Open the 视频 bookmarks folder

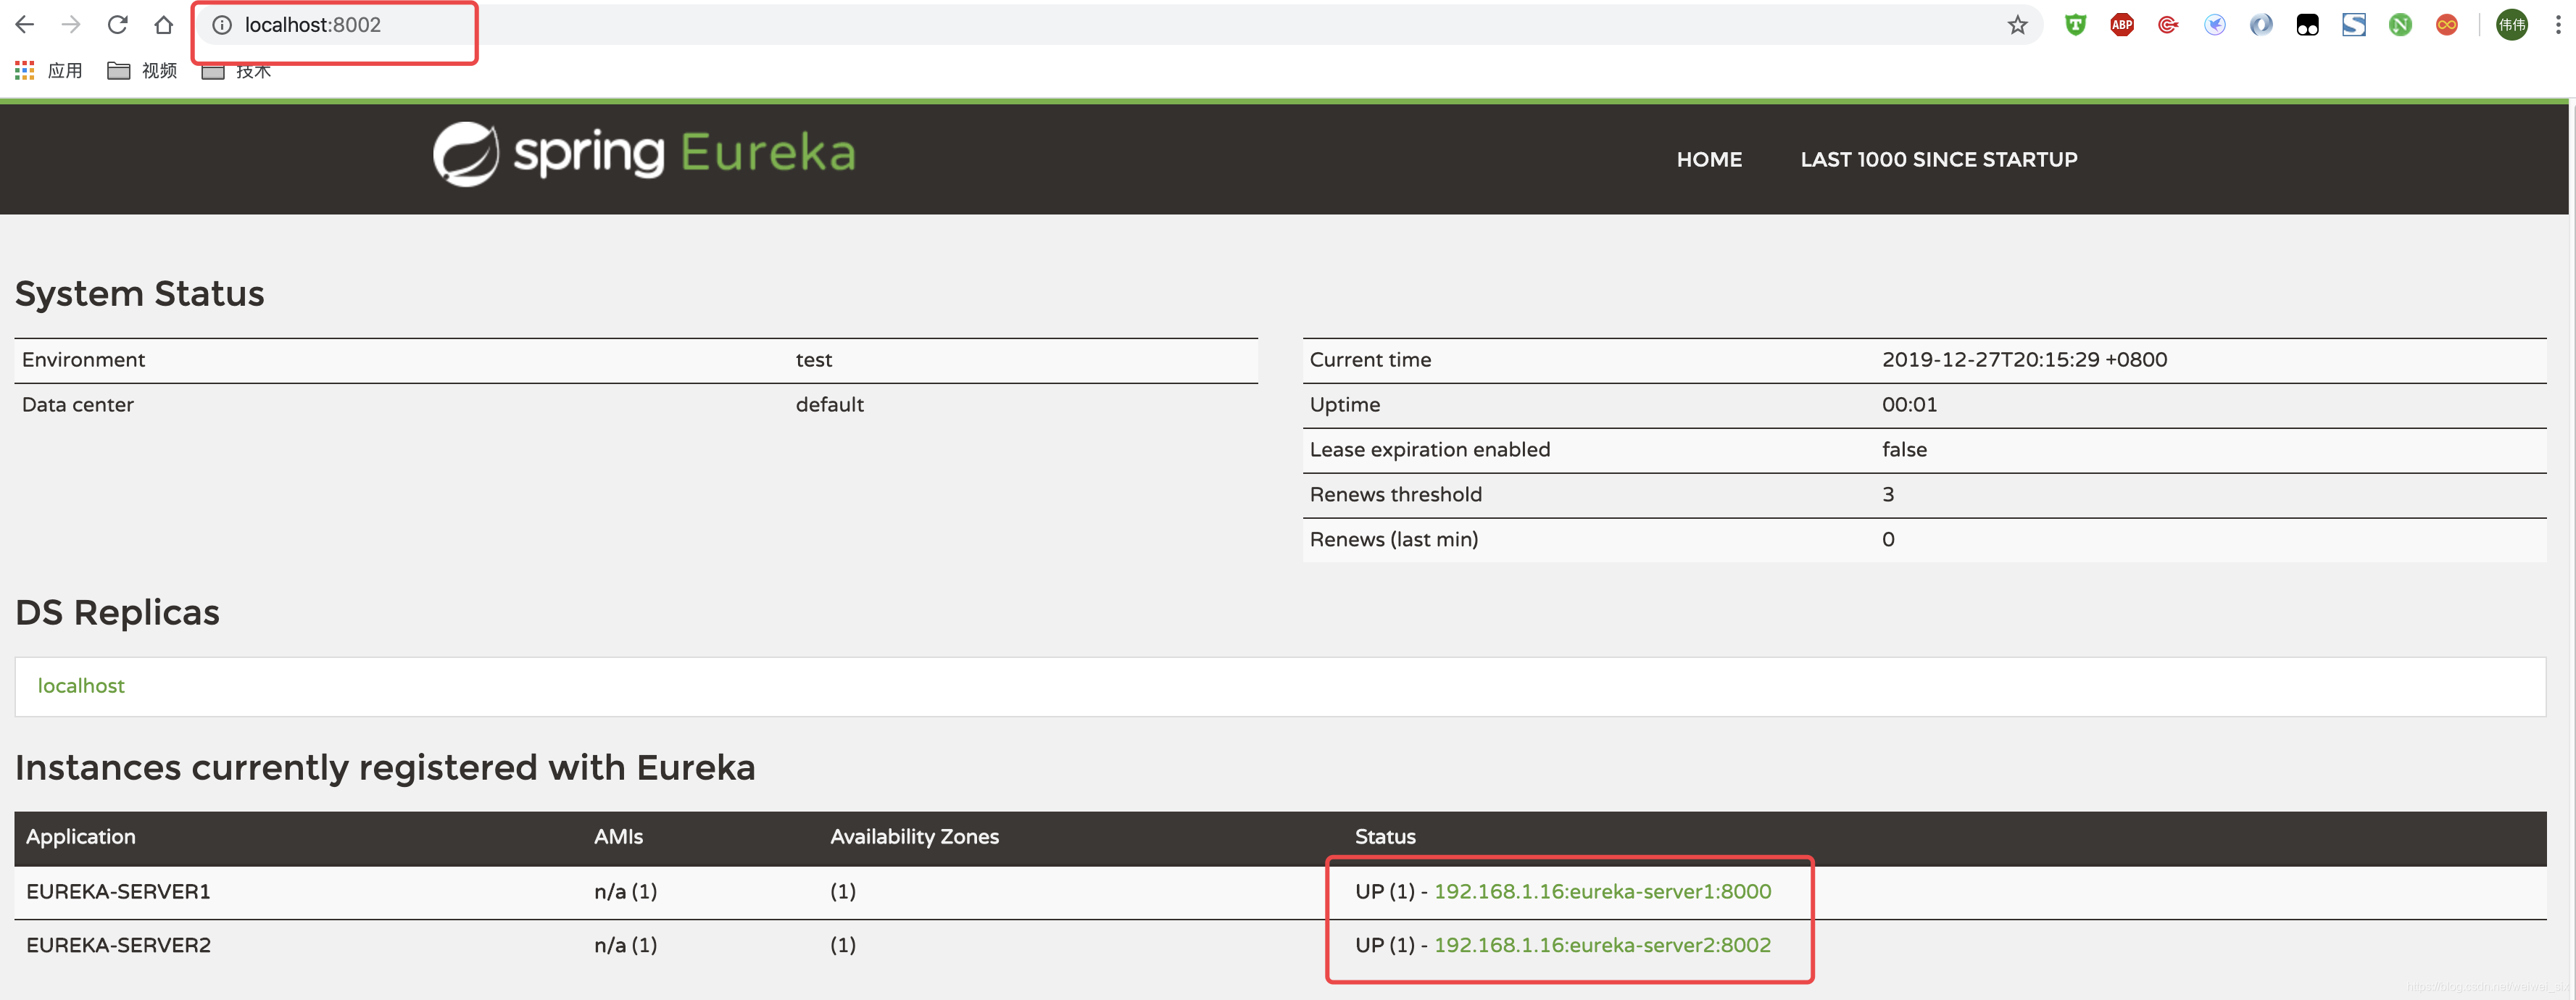pos(142,70)
